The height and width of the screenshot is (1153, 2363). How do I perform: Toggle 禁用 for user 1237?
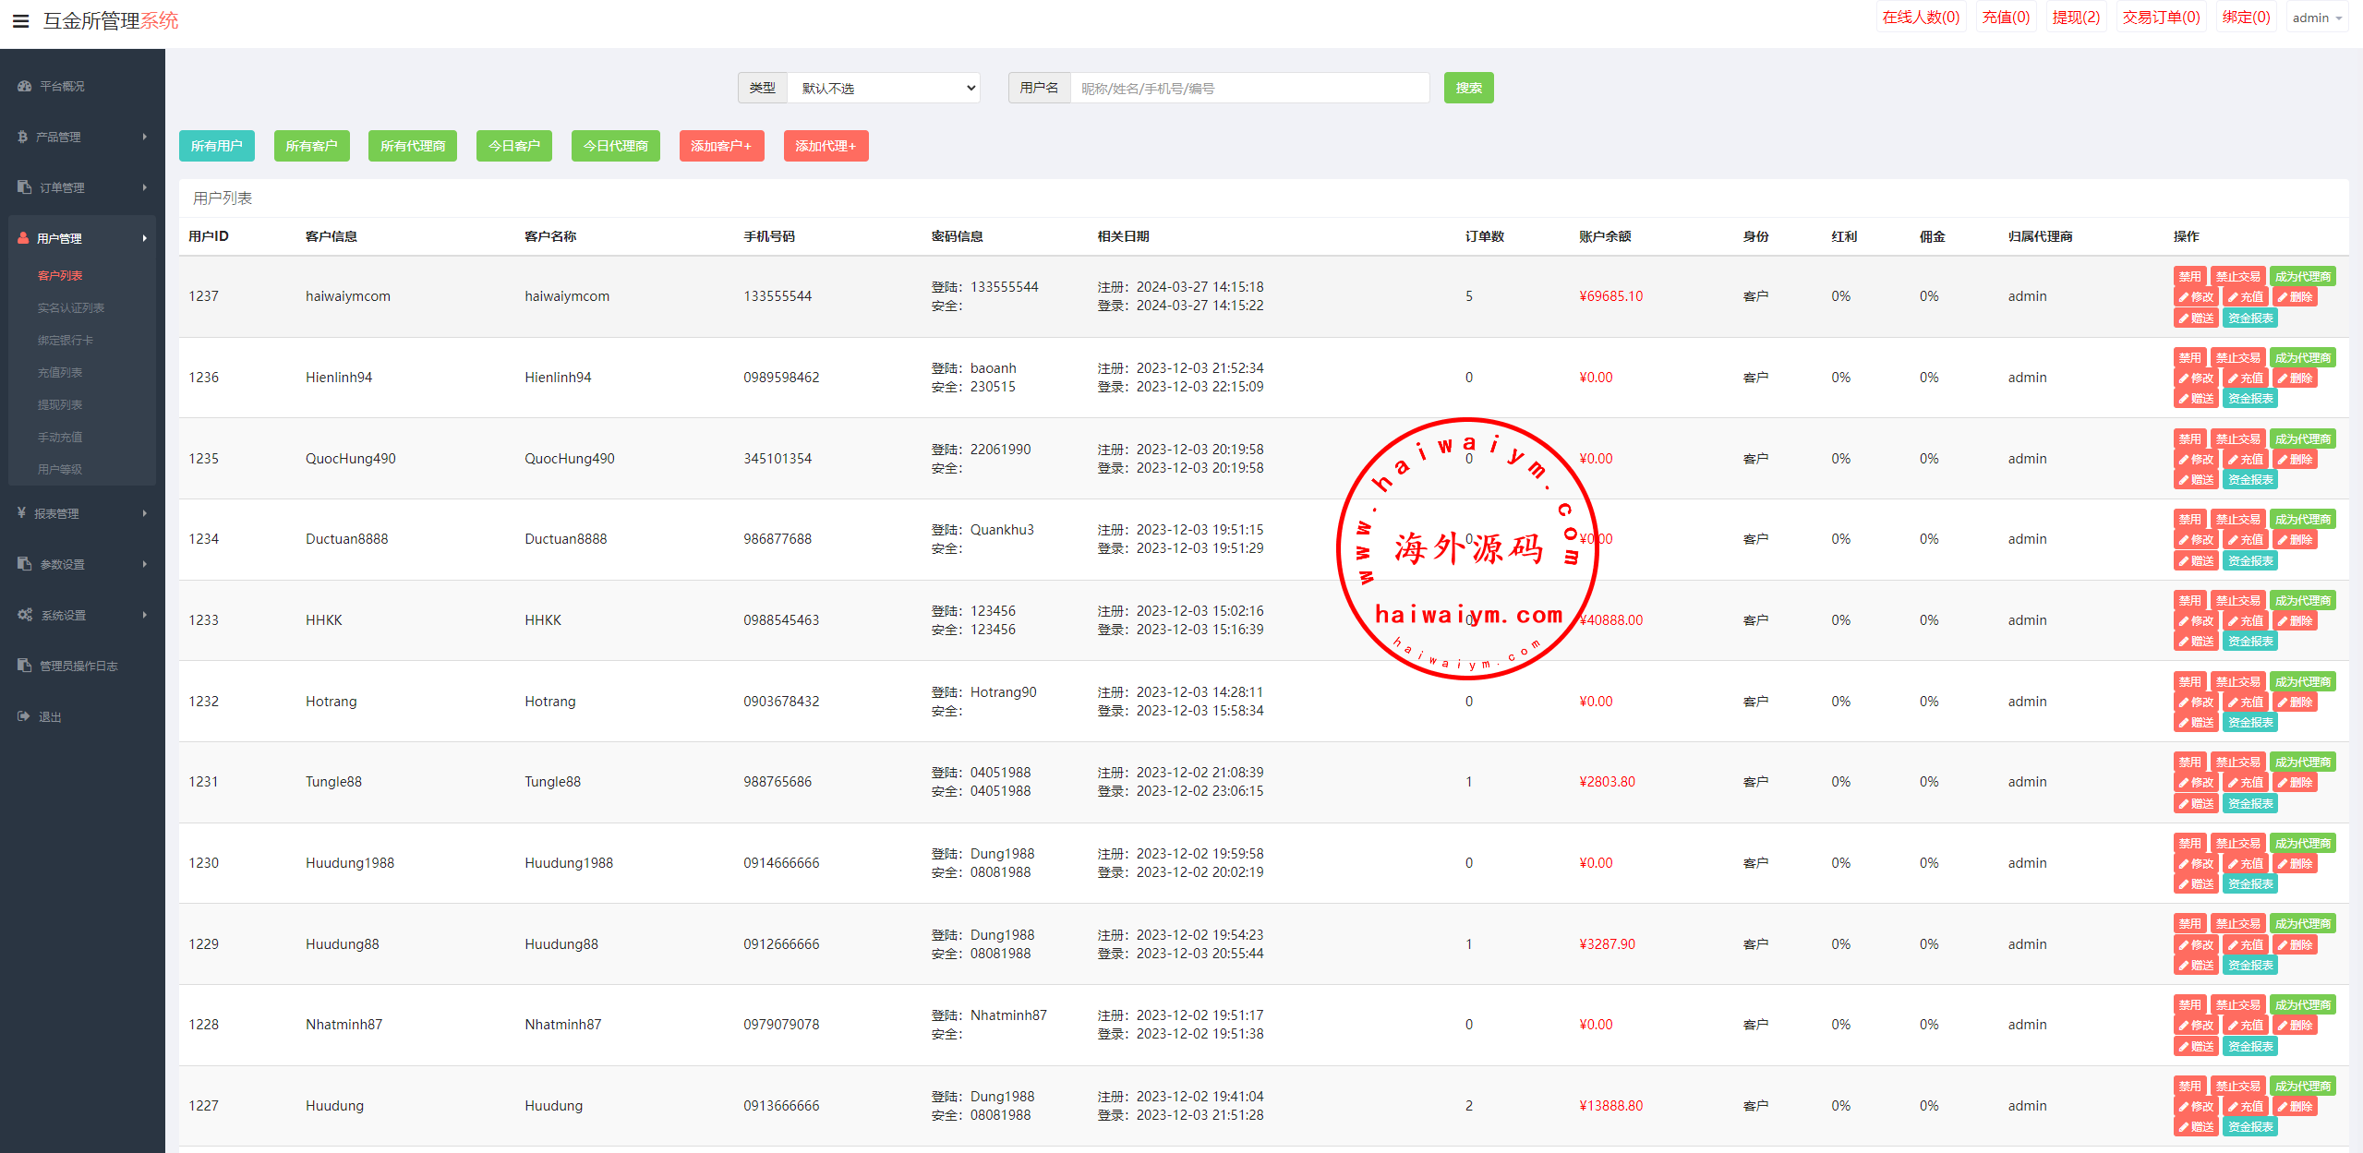point(2189,276)
